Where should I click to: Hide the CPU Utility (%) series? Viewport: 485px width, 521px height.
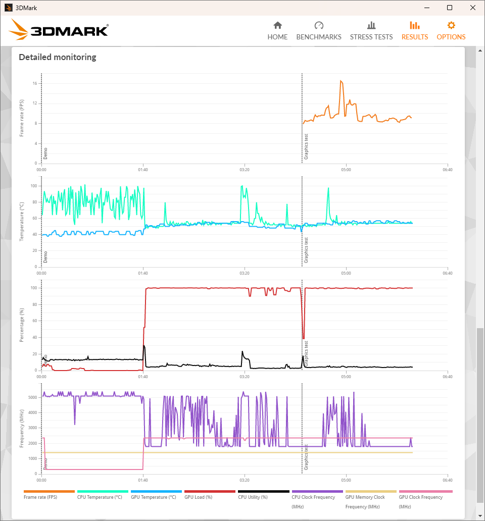click(253, 497)
